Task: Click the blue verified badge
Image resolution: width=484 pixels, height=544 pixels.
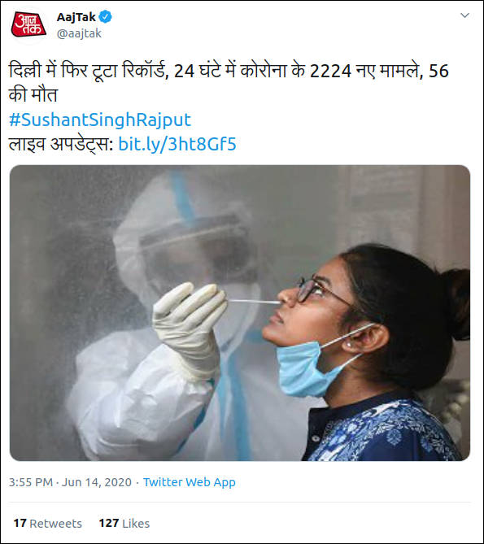Action: 106,16
